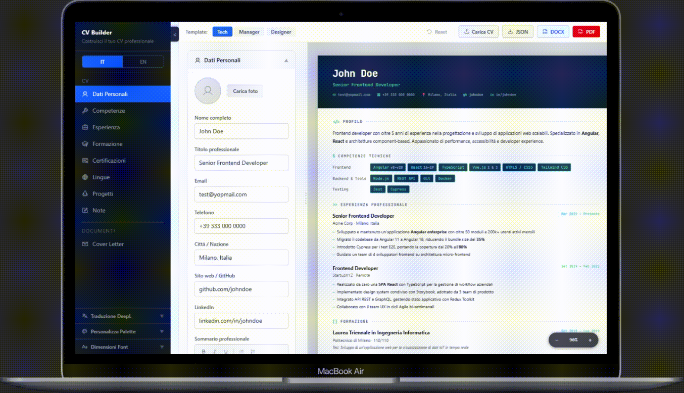This screenshot has width=684, height=393.
Task: Open the Formazione graduation cap icon
Action: 85,144
